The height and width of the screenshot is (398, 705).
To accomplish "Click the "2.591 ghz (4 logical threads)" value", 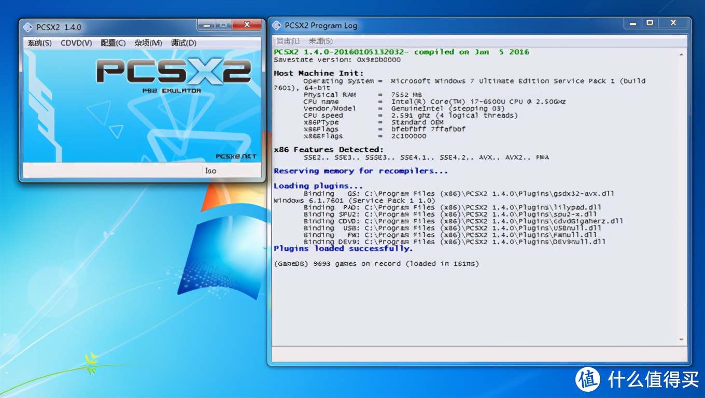I will [455, 116].
